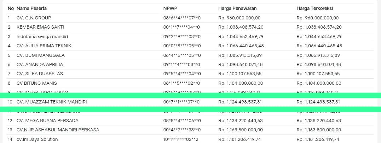Image resolution: width=381 pixels, height=143 pixels.
Task: Click the Nama Peserta column header
Action: point(31,8)
